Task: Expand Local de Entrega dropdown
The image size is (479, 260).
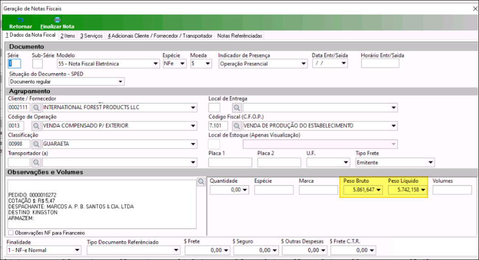Action: click(393, 107)
